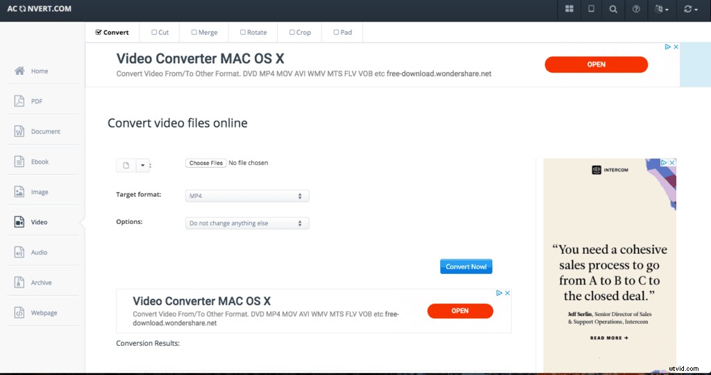Expand the file source dropdown arrow
Screen dimensions: 711x375
coord(142,165)
